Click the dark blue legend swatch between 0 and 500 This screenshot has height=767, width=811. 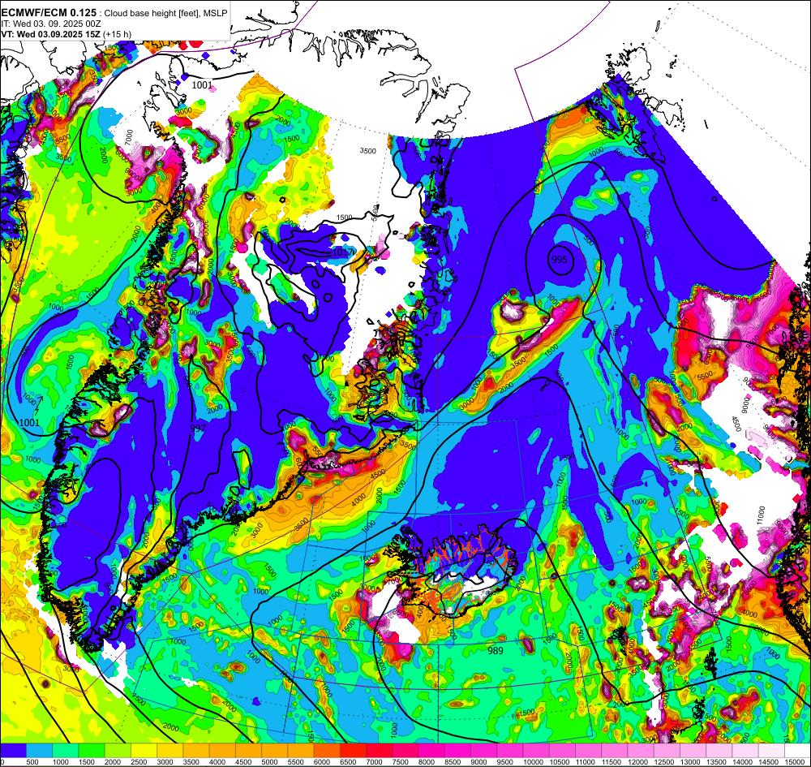(x=13, y=750)
